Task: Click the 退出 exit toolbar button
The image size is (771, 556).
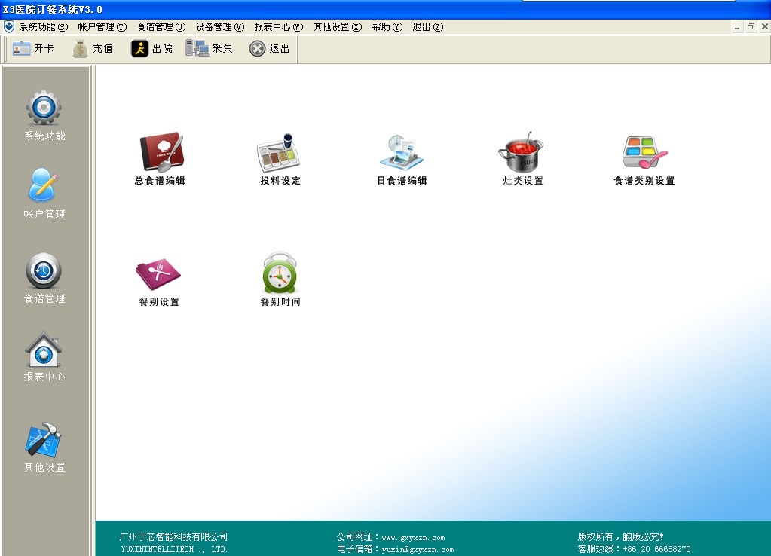Action: 269,49
